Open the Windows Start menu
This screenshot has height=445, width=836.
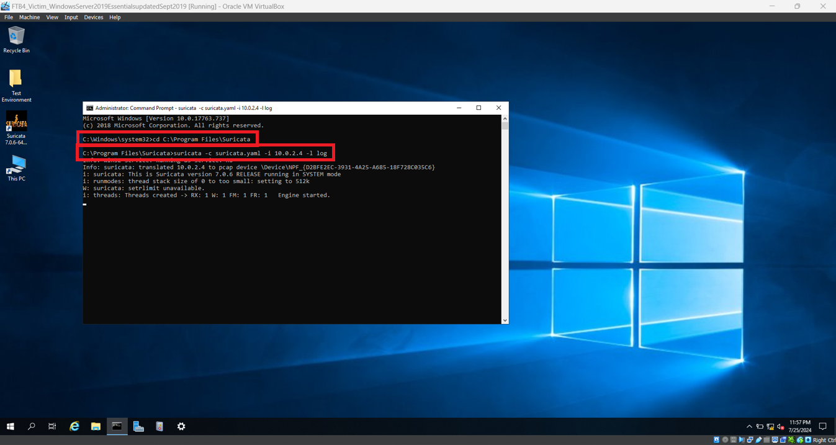pos(10,426)
